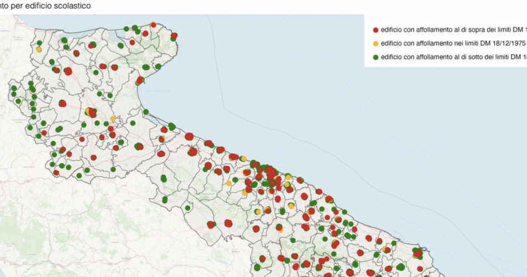
Task: Select the red marker at the Gargano peninsula's eastern tip
Action: pos(174,35)
